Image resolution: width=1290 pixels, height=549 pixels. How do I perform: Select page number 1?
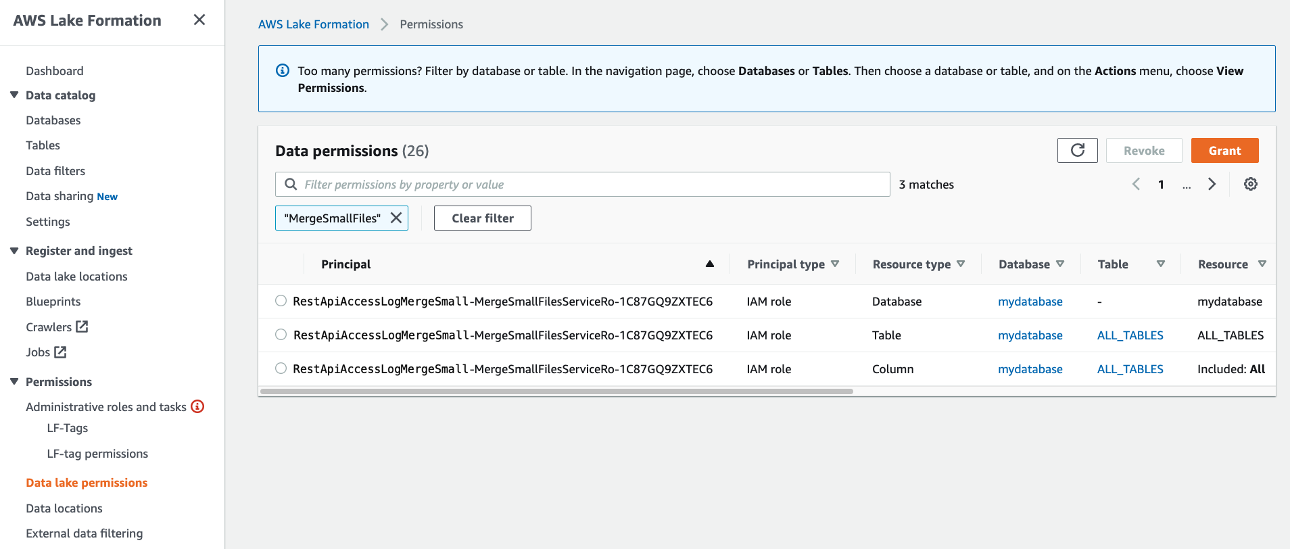tap(1161, 184)
